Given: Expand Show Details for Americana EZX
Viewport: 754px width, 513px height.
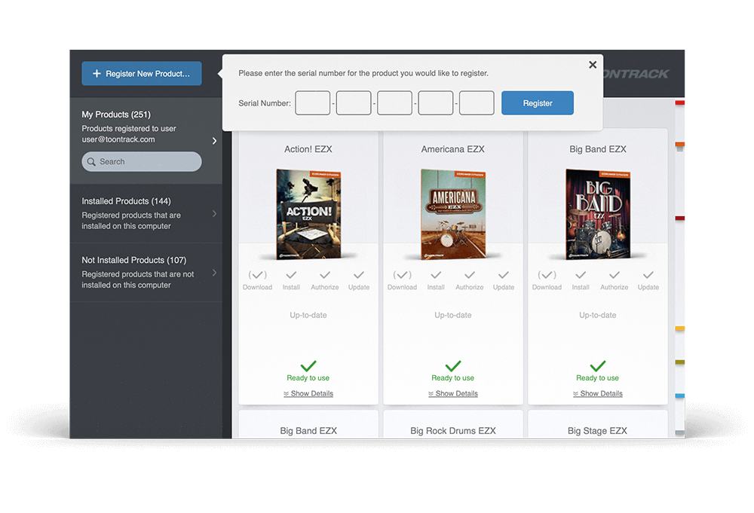Looking at the screenshot, I should tap(453, 393).
